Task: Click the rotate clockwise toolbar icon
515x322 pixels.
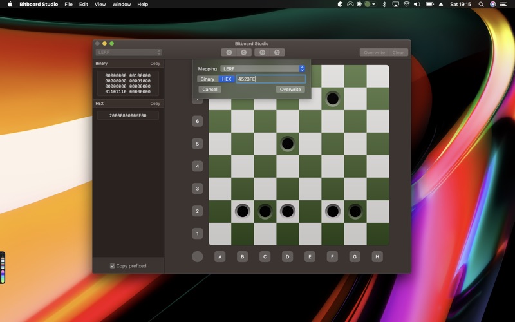Action: pos(244,53)
